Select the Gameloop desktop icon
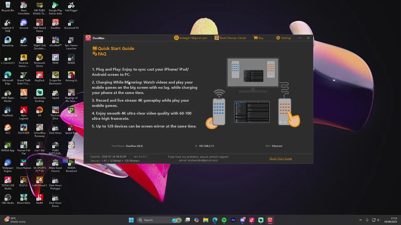401x225 pixels. (8, 42)
